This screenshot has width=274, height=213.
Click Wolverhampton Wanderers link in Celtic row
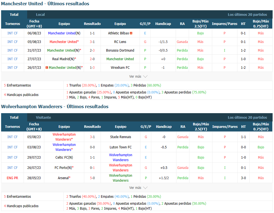(121, 157)
